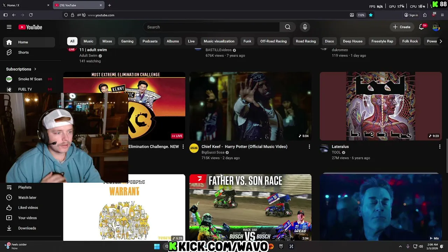Viewport: 448px width, 252px height.
Task: Start voice search with the microphone icon
Action: (x=305, y=27)
